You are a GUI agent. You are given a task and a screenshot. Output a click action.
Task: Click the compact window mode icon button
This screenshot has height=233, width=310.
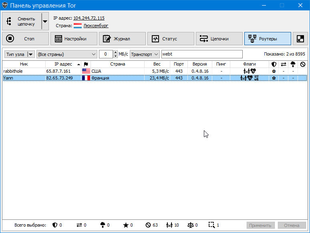click(x=300, y=39)
